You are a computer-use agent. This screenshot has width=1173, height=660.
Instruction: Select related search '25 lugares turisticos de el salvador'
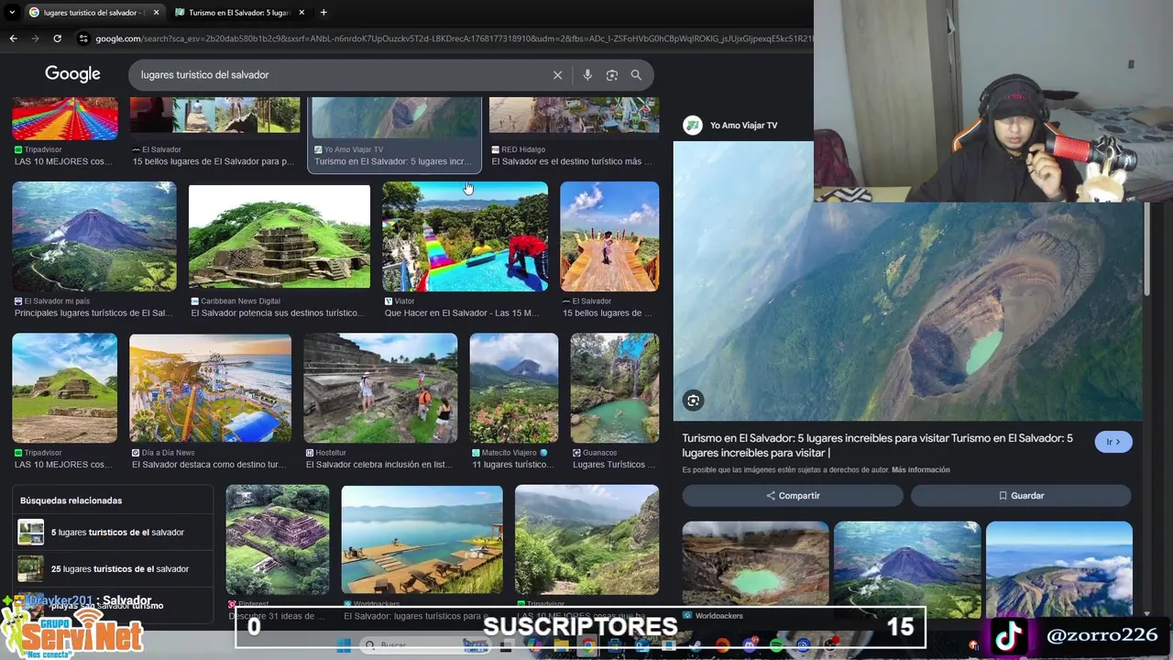(113, 569)
